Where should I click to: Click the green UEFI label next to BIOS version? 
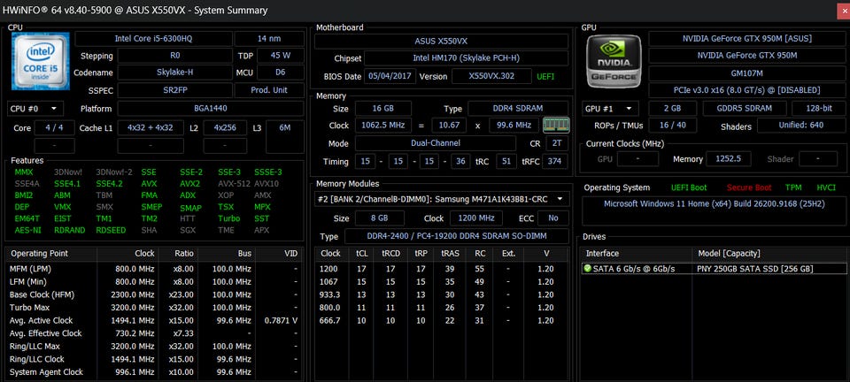pyautogui.click(x=545, y=77)
